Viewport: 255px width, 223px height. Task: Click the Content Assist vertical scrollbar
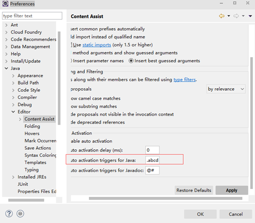point(252,123)
